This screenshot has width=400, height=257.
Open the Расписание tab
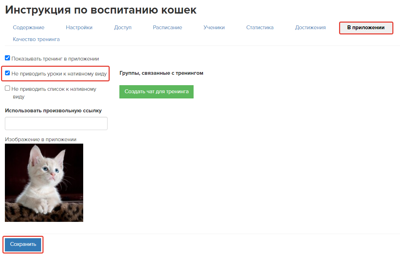167,27
